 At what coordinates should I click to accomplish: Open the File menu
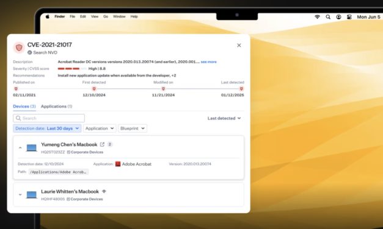[72, 16]
